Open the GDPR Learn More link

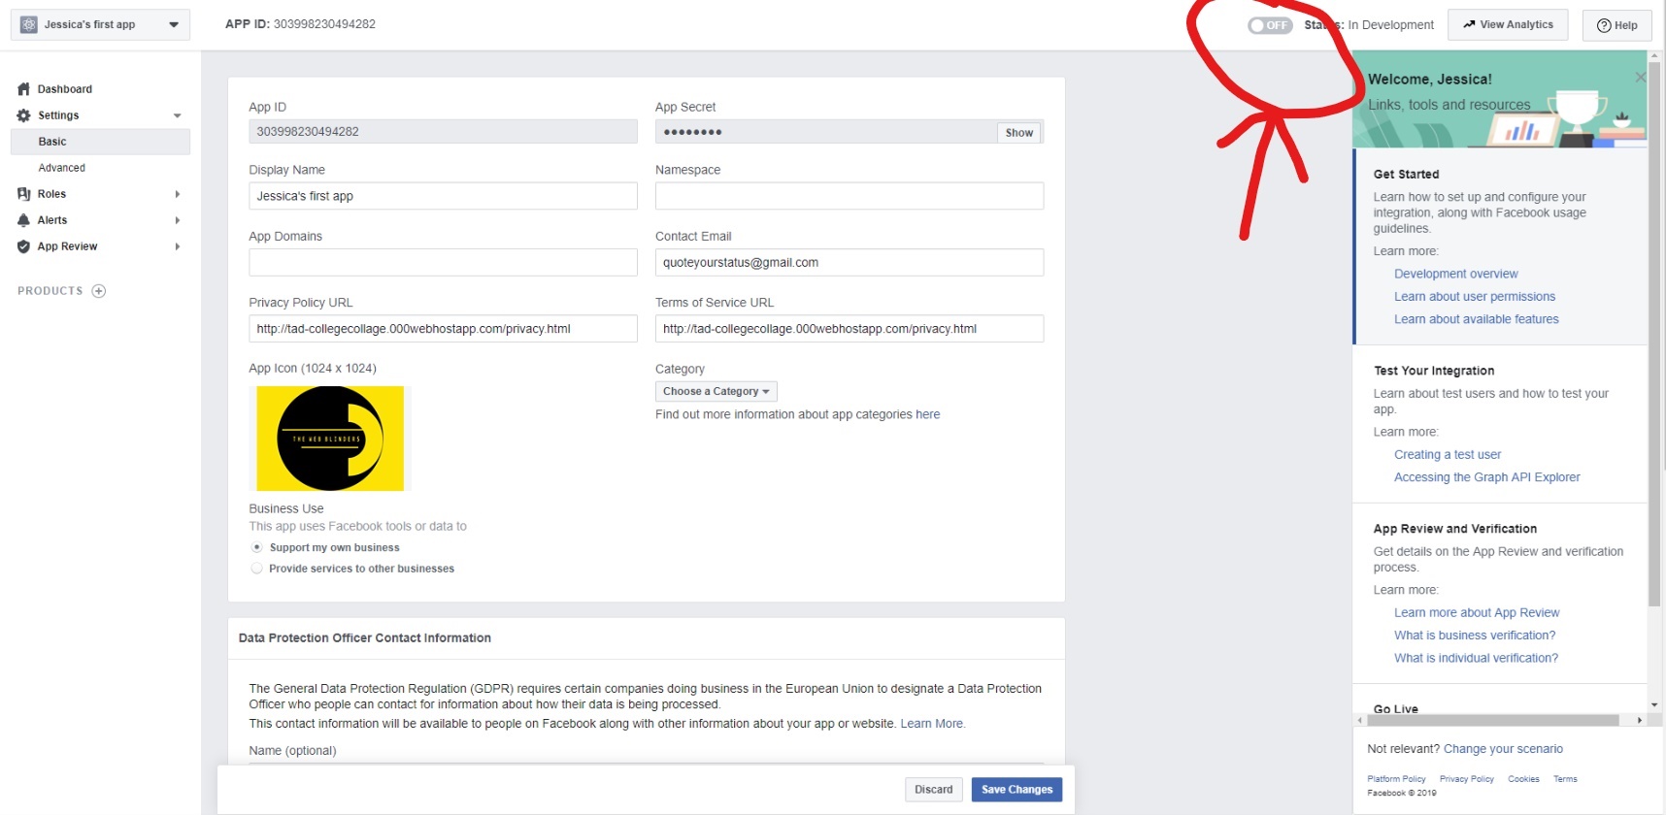[x=932, y=724]
